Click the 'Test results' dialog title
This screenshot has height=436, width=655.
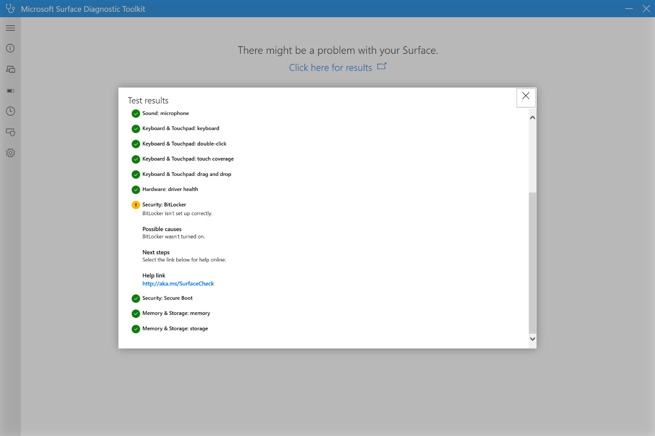click(x=148, y=101)
